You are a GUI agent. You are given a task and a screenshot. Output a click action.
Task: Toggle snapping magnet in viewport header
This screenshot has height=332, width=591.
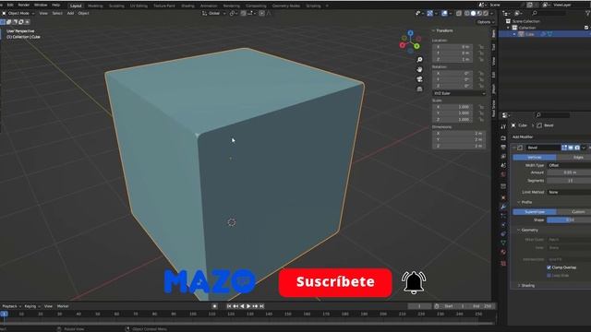(x=244, y=13)
